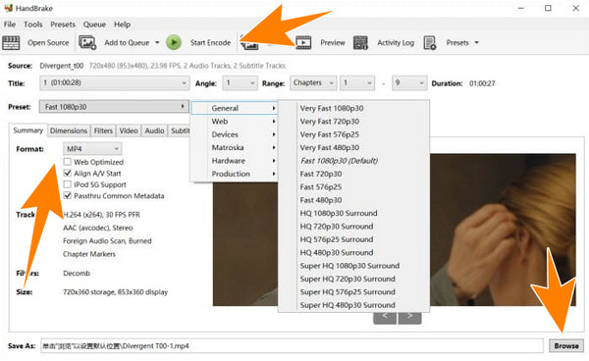Screen dimensions: 589x361
Task: Switch to the Summary tab
Action: (x=28, y=130)
